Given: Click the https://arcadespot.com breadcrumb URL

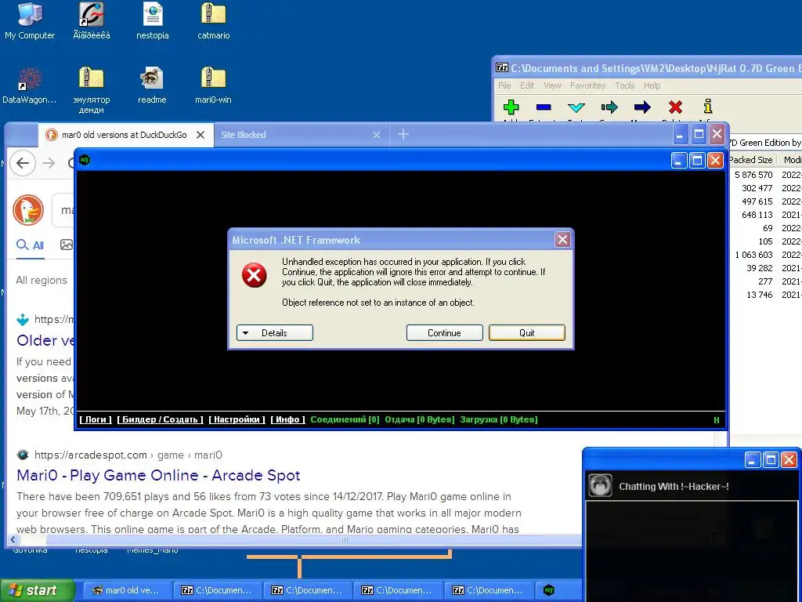Looking at the screenshot, I should (x=91, y=455).
